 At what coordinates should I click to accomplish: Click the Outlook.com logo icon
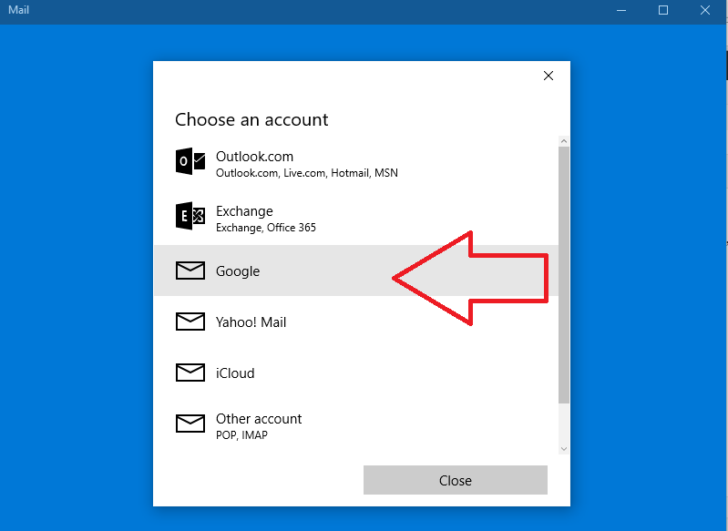tap(190, 161)
